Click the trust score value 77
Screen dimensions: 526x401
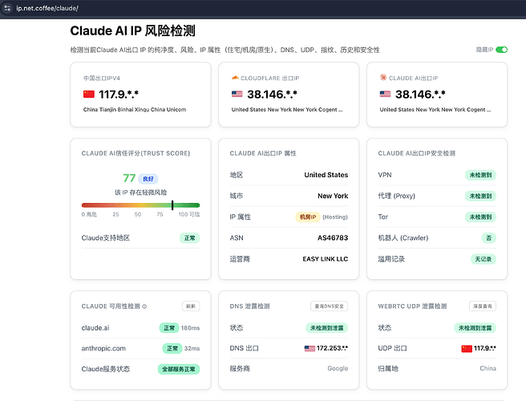129,178
